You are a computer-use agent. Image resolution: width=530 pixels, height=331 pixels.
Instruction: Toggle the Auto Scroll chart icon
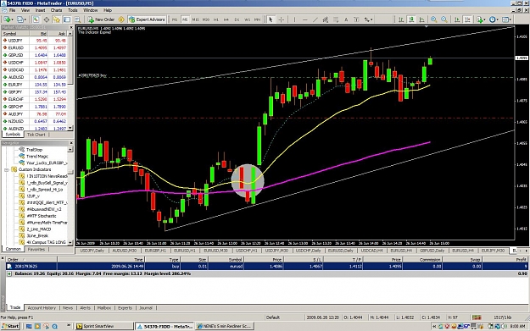[x=457, y=19]
